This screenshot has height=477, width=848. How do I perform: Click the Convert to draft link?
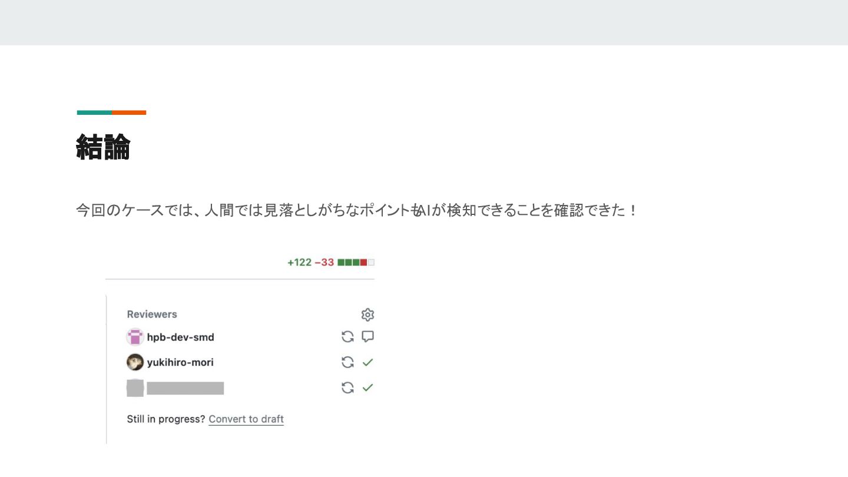(246, 419)
